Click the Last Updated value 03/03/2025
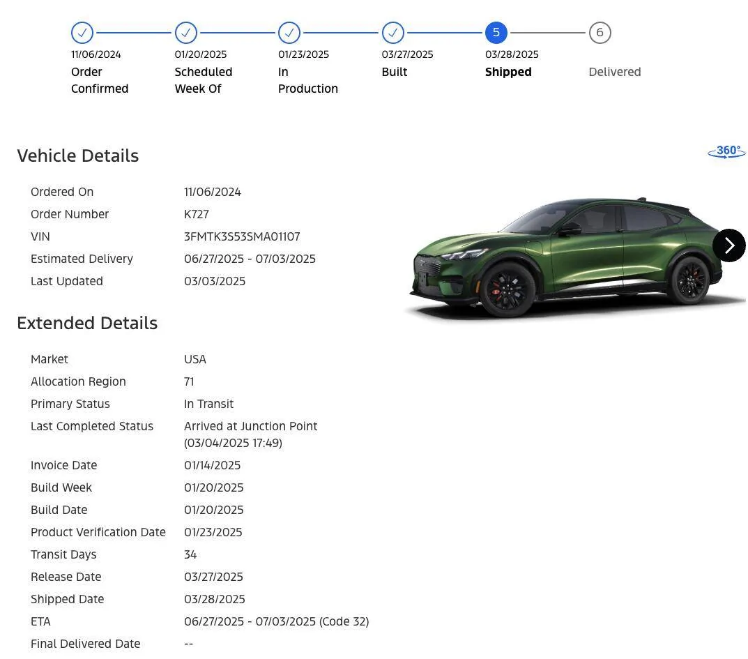This screenshot has height=659, width=748. click(x=215, y=282)
